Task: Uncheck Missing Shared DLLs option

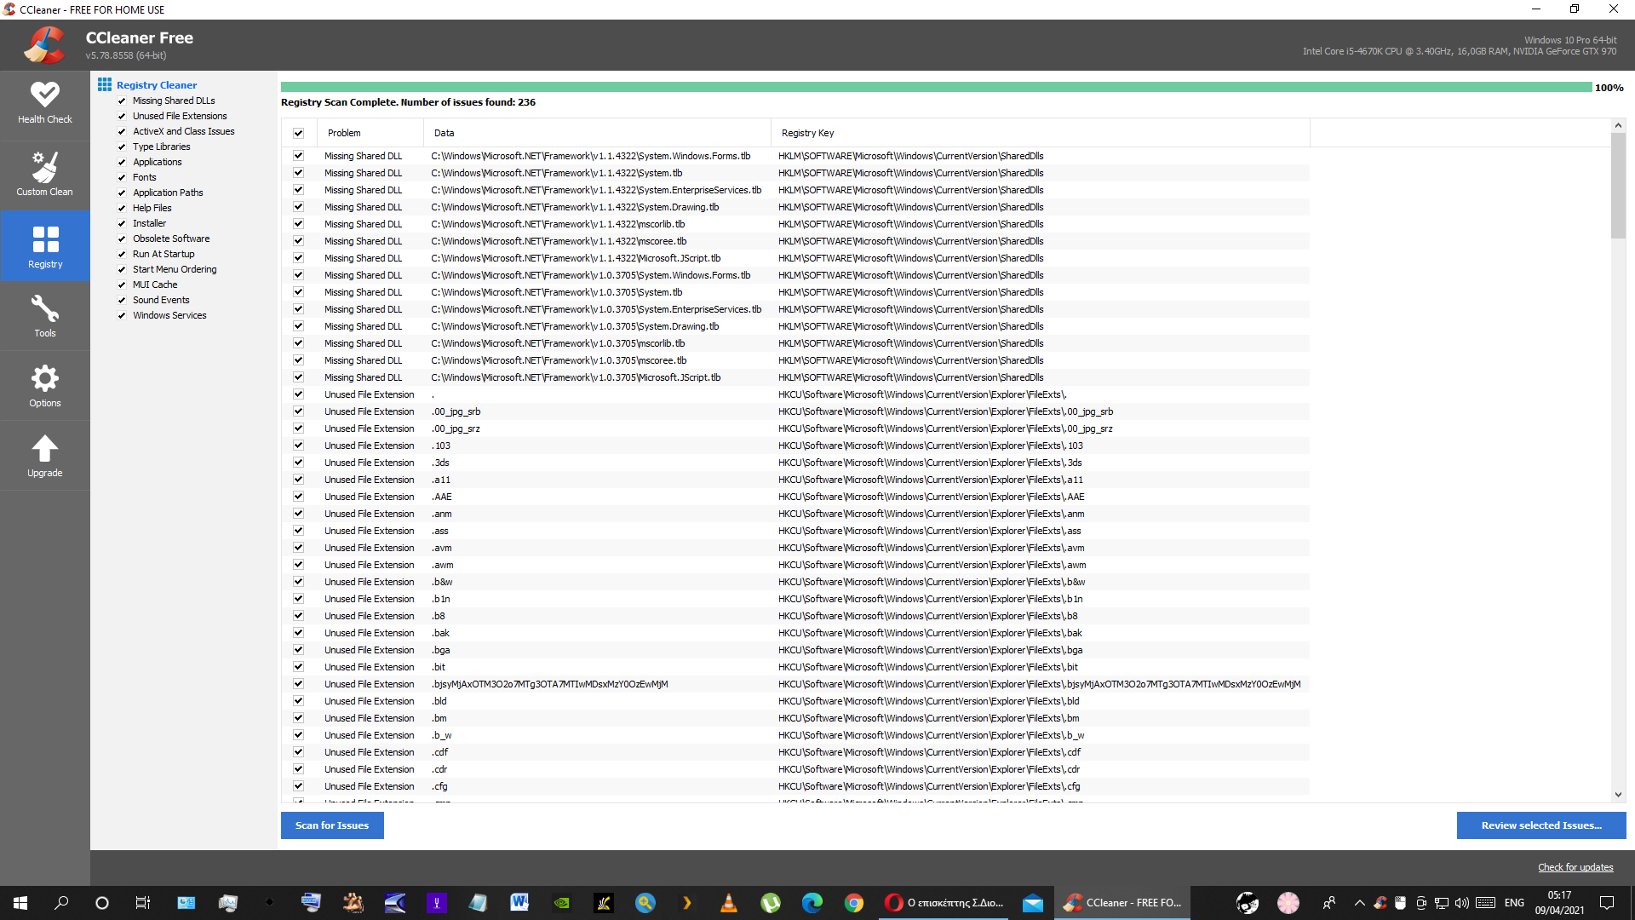Action: pyautogui.click(x=122, y=101)
